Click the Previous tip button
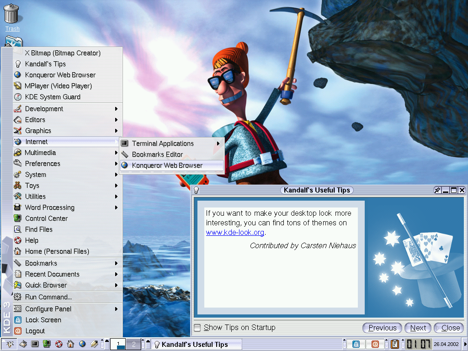 (382, 328)
